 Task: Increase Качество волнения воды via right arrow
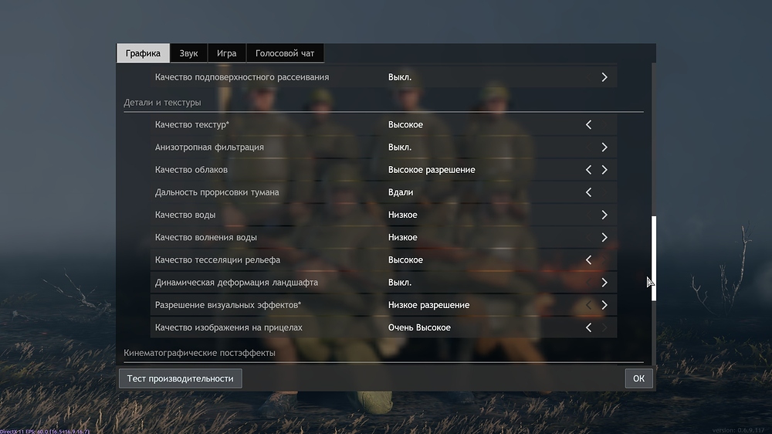[604, 237]
